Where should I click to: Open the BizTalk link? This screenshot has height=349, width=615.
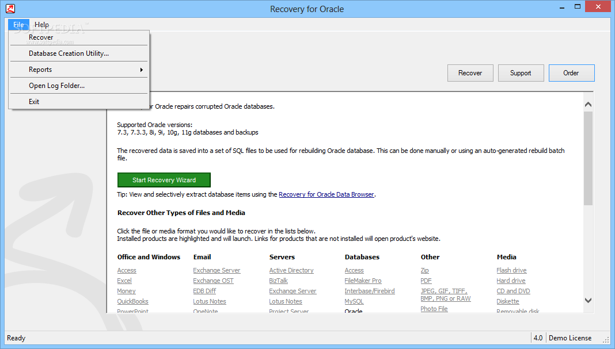click(279, 281)
